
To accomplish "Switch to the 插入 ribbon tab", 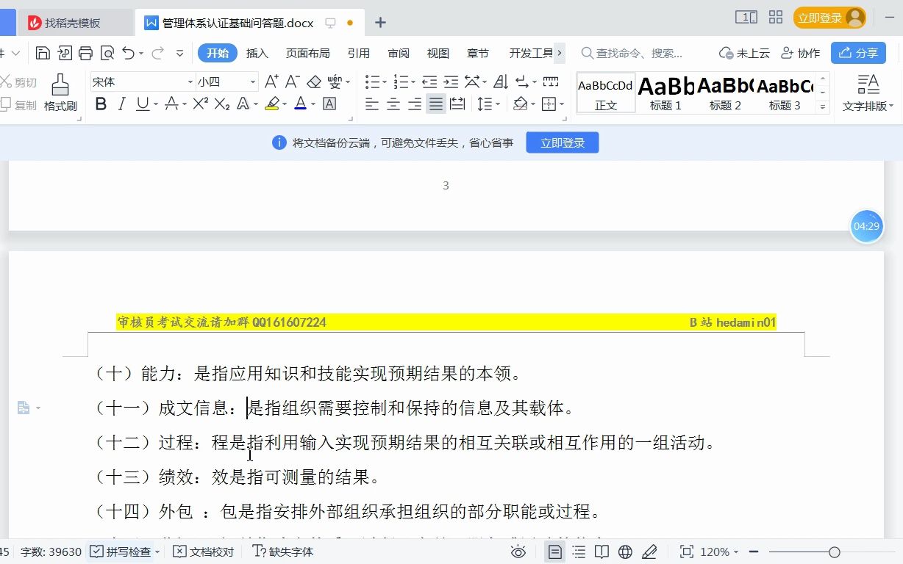I will [257, 53].
